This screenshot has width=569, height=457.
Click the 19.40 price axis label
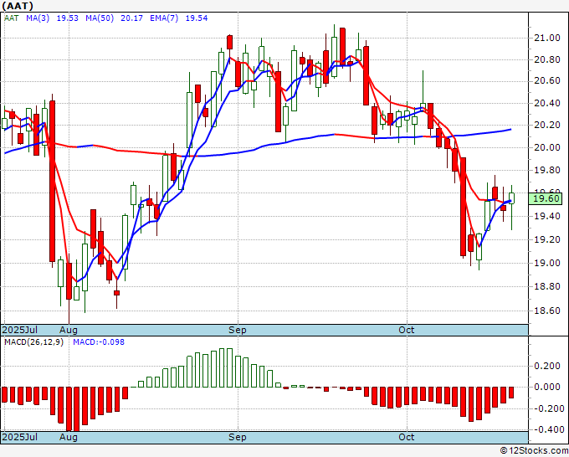[547, 216]
